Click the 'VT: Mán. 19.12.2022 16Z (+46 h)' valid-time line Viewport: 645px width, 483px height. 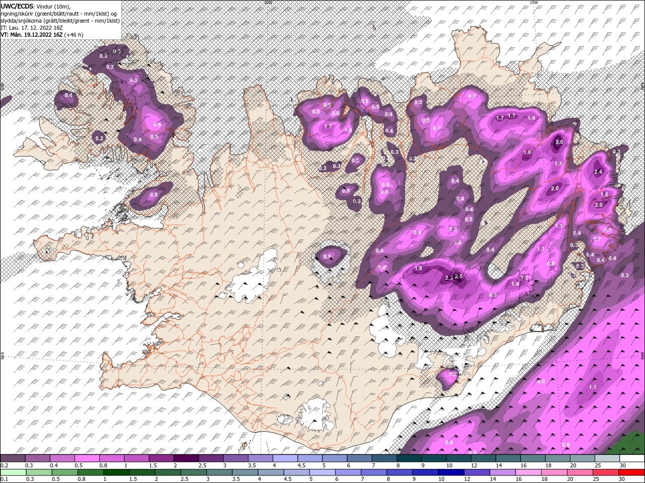[42, 35]
